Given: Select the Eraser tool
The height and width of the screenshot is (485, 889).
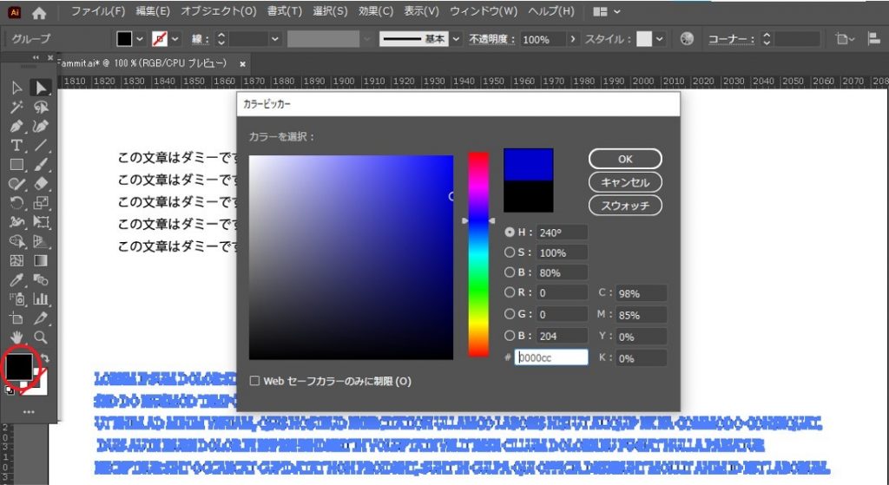Looking at the screenshot, I should (40, 184).
